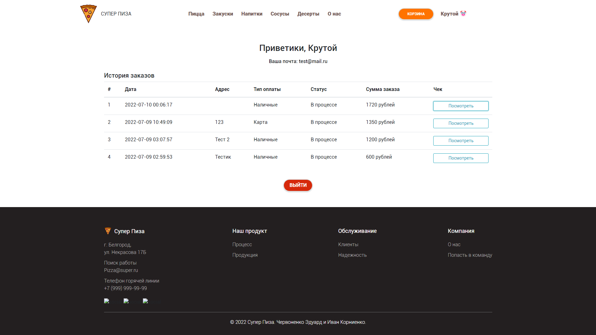Open the Пицца navigation item
The height and width of the screenshot is (335, 596).
(x=196, y=14)
